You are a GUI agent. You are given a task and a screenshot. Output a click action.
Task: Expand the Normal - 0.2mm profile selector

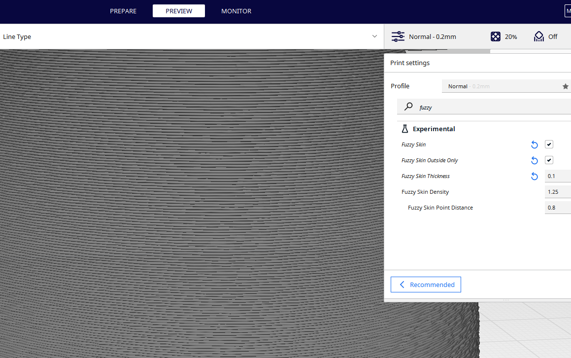coord(432,36)
